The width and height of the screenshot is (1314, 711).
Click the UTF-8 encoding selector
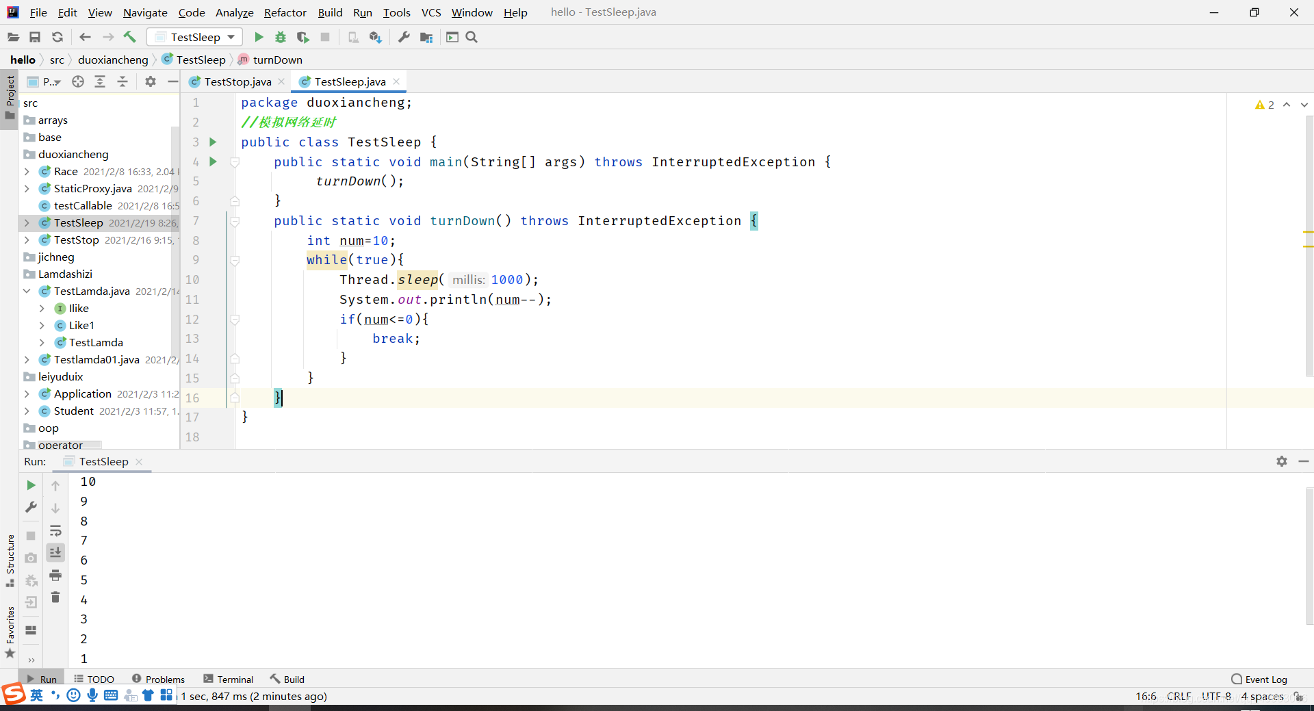[x=1216, y=696]
